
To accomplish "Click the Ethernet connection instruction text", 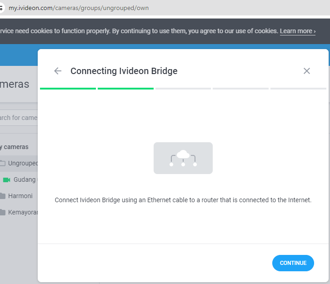I will click(183, 200).
